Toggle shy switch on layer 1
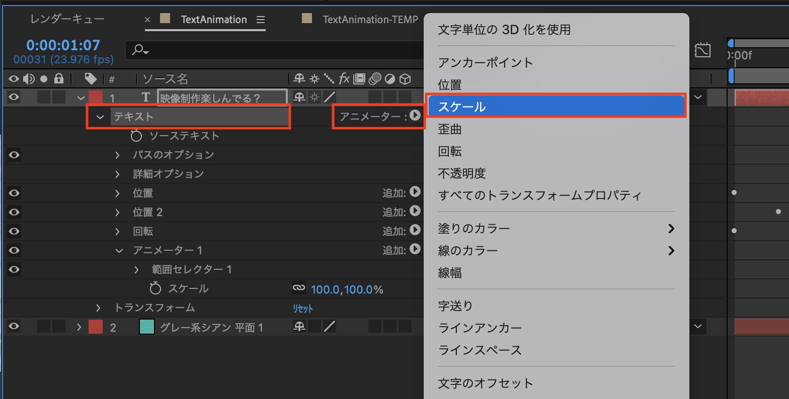The width and height of the screenshot is (789, 399). coord(299,97)
